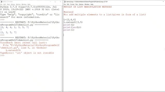The image size is (165, 92).
Task: Click the "TypeError: 'int' object is not iterable" line
Action: pyautogui.click(x=27, y=53)
